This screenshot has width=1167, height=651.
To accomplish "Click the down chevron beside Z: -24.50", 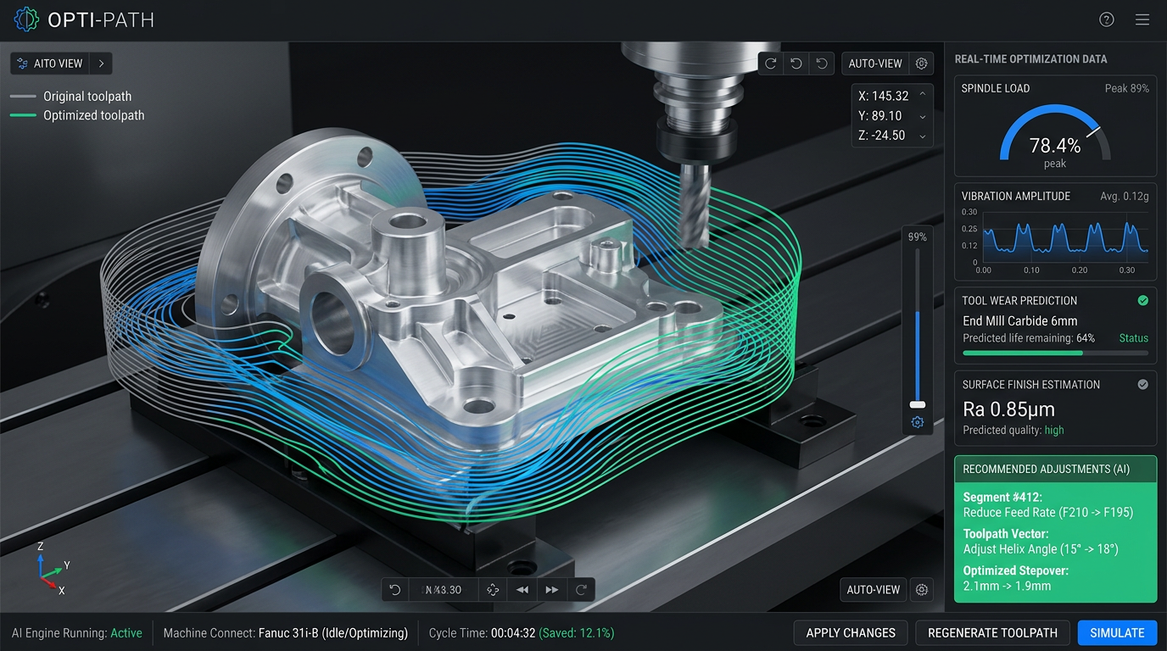I will tap(923, 136).
